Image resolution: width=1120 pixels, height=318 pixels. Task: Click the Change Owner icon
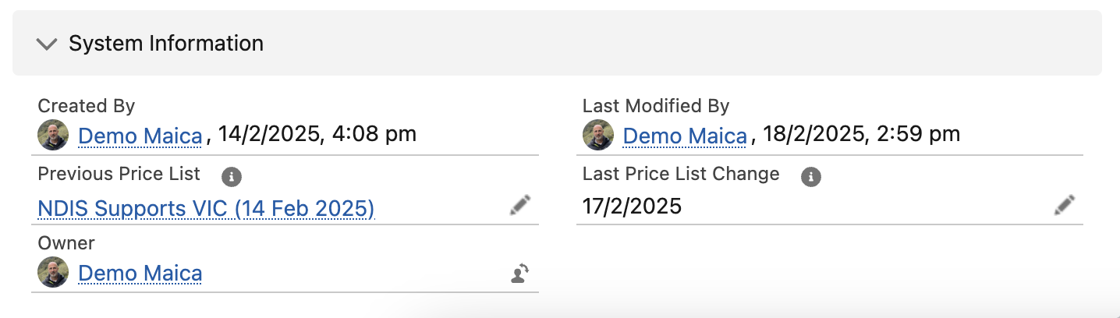coord(519,273)
